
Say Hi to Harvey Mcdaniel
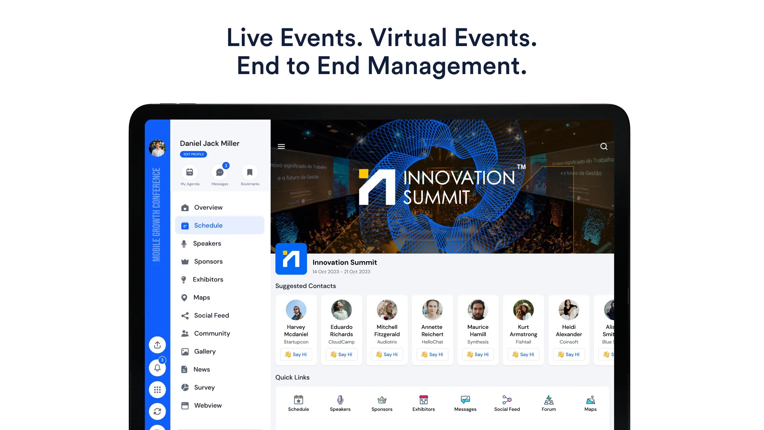click(296, 355)
